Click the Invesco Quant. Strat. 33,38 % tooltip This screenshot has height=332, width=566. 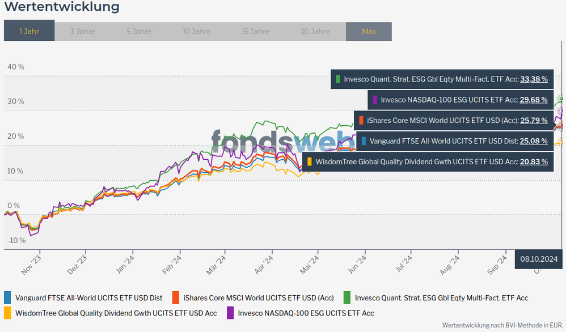tap(442, 79)
